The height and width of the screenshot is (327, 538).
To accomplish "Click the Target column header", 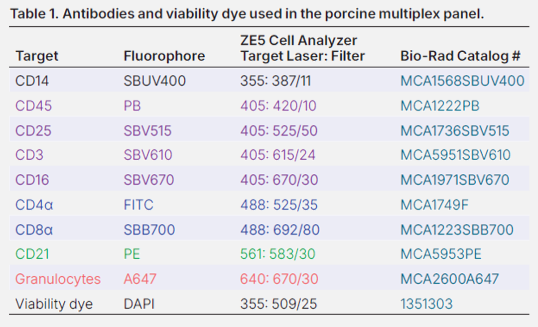I will pyautogui.click(x=37, y=56).
